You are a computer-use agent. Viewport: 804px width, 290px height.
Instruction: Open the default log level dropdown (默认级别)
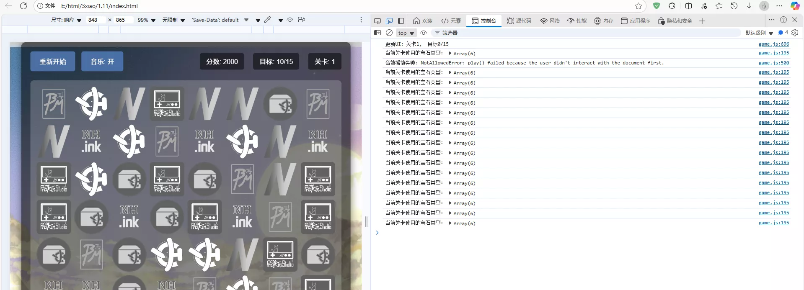pyautogui.click(x=759, y=33)
